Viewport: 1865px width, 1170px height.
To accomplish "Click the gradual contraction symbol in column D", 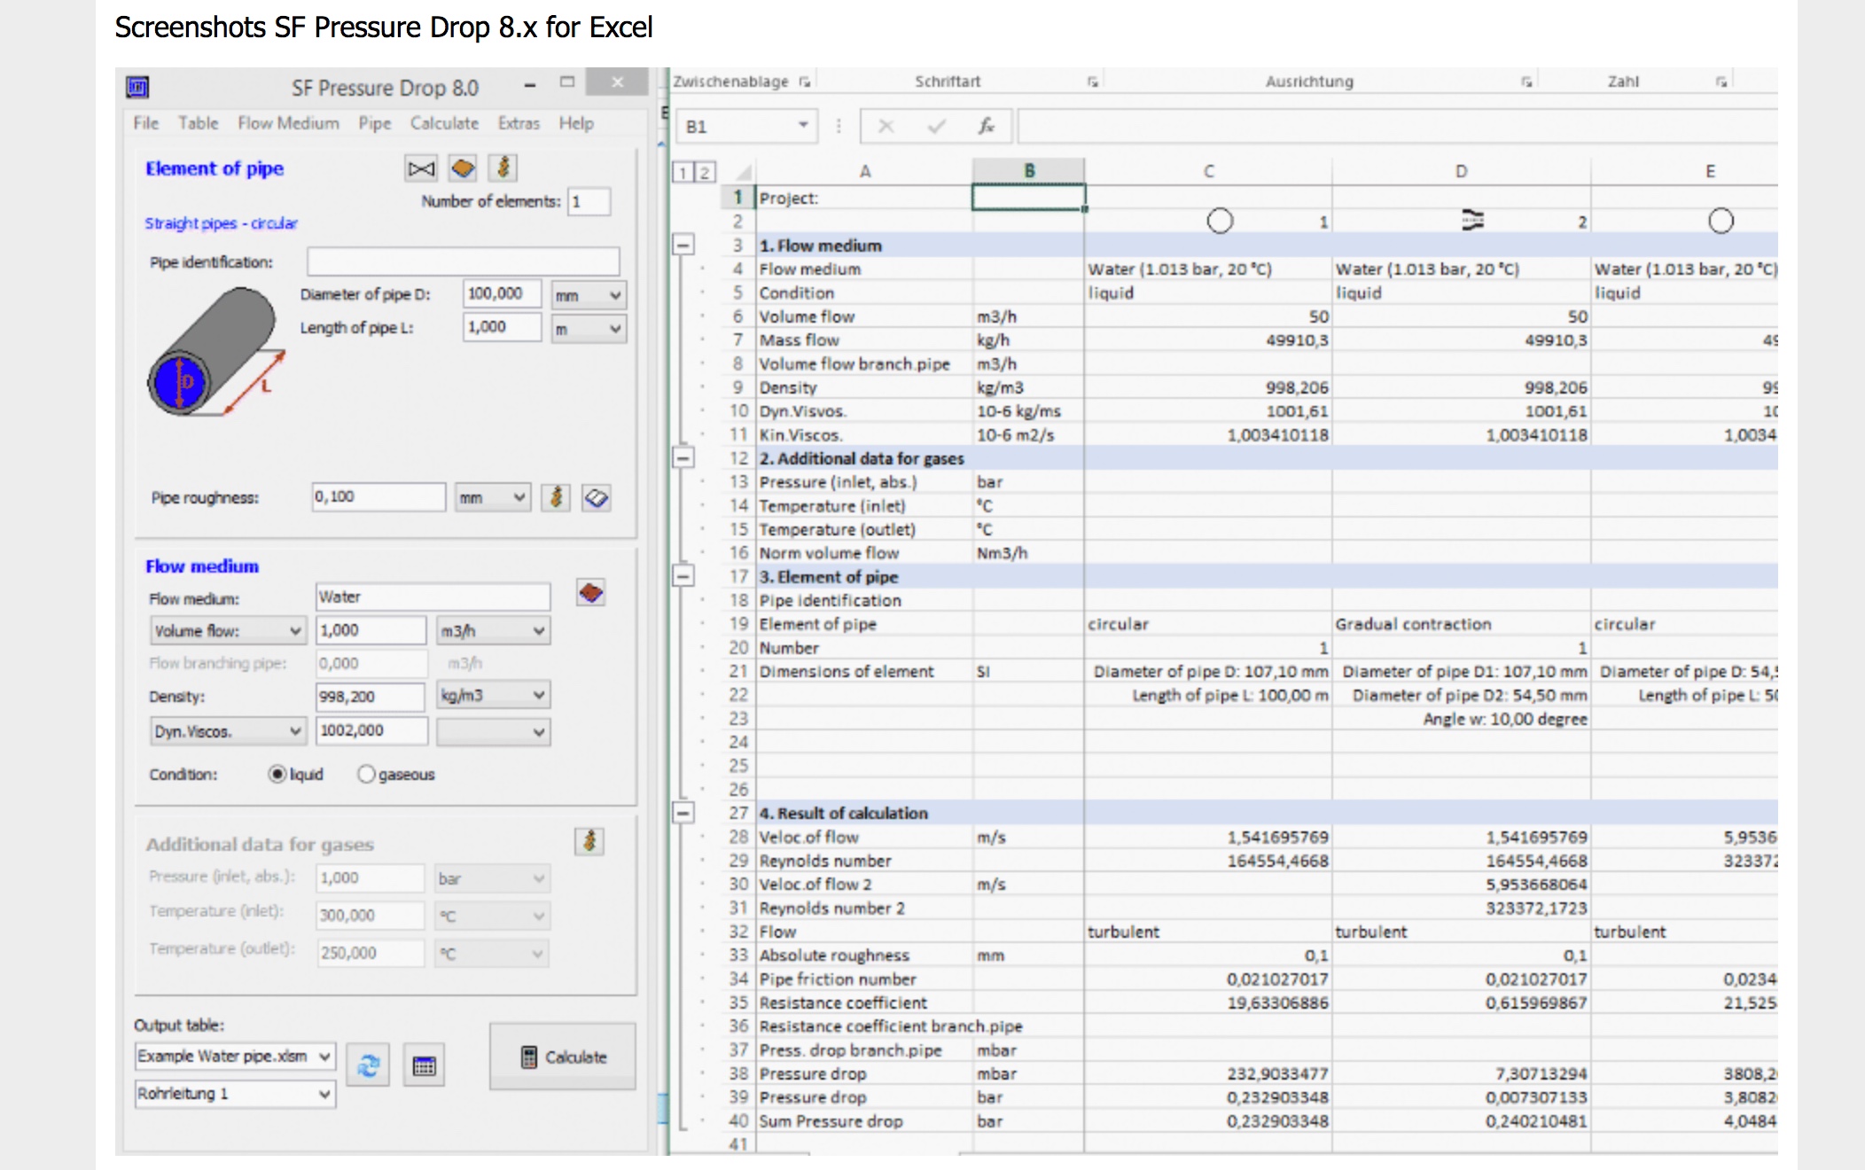I will point(1472,221).
